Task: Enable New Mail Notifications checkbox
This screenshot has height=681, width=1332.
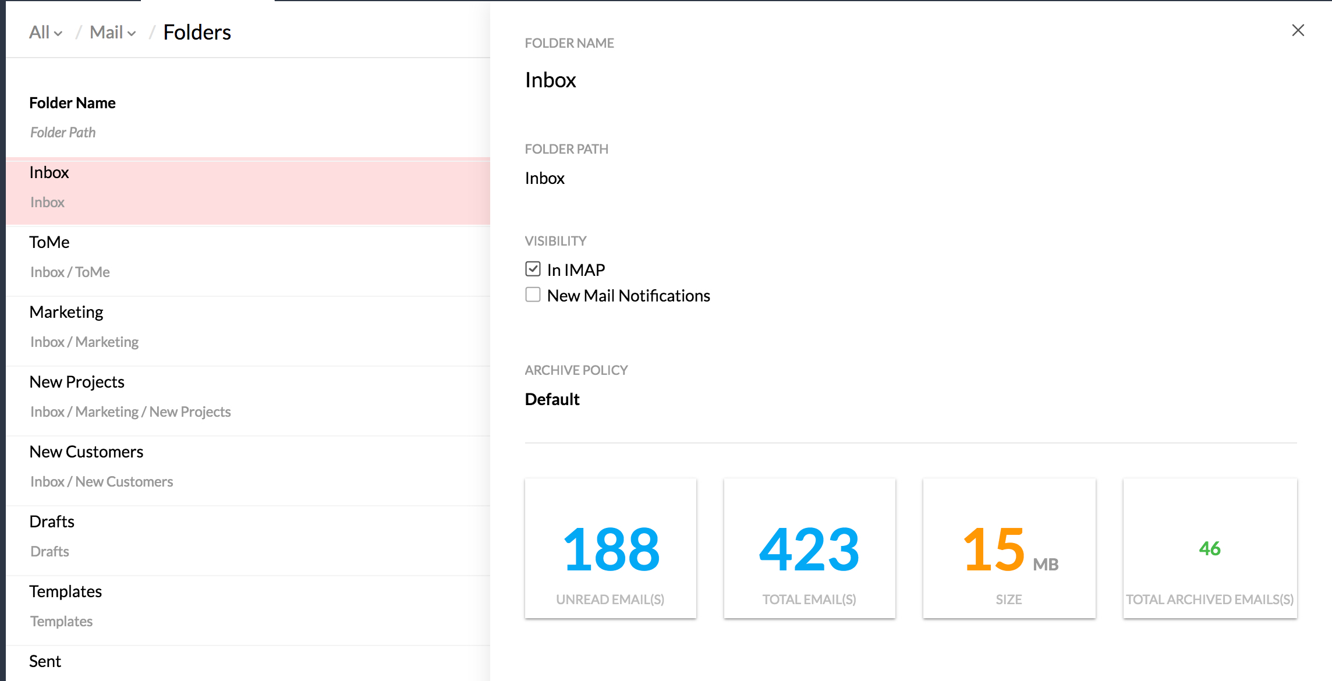Action: (x=533, y=295)
